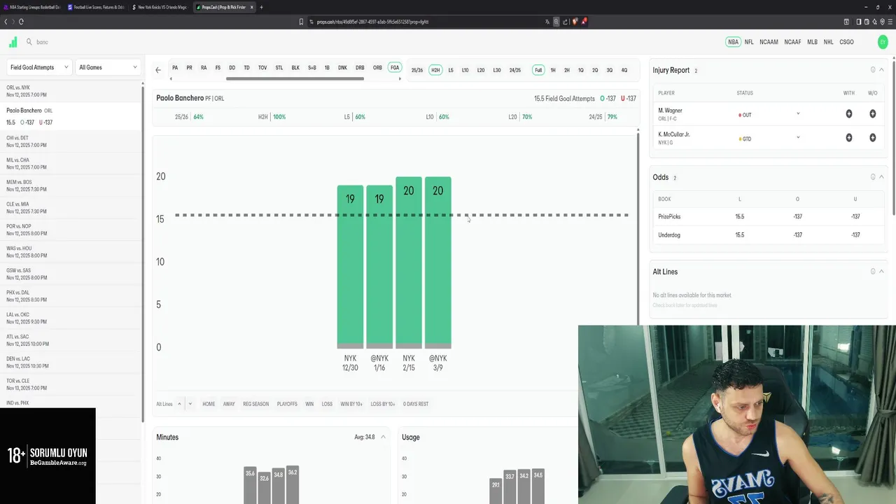
Task: Bookmark this page in address bar
Action: 302,22
